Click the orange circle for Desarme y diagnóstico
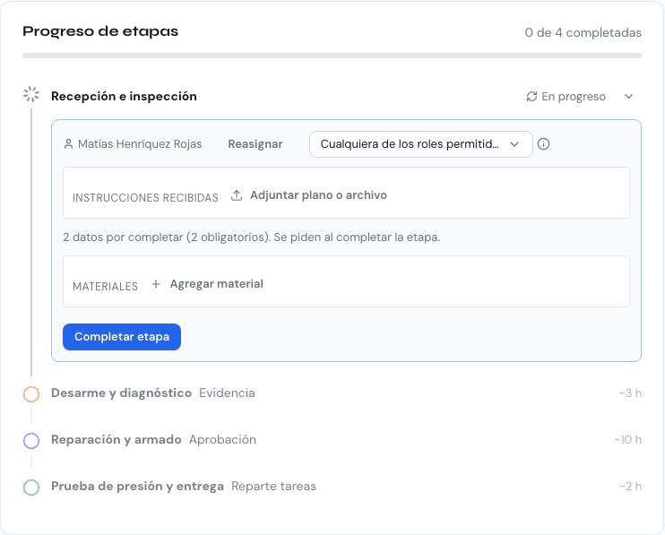This screenshot has width=665, height=535. point(31,393)
